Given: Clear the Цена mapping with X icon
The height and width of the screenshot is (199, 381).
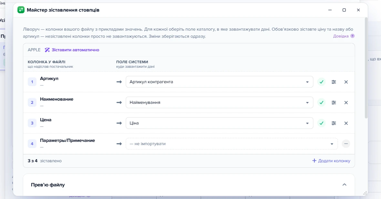Looking at the screenshot, I should coord(346,123).
